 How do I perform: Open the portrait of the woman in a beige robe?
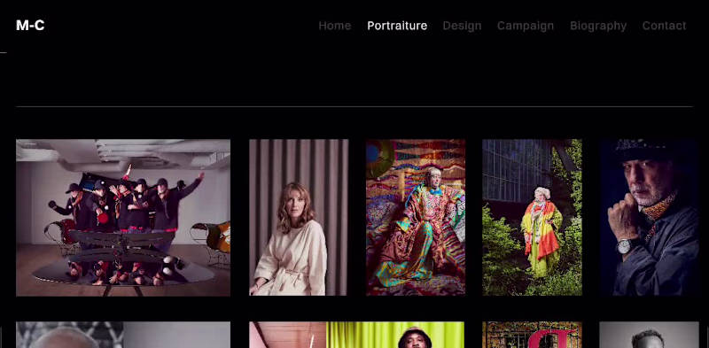pyautogui.click(x=299, y=217)
